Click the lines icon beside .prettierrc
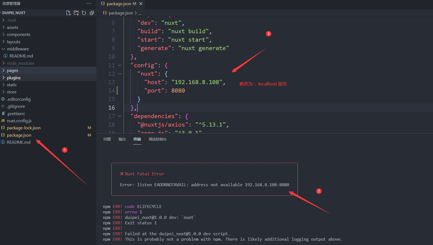 3,114
